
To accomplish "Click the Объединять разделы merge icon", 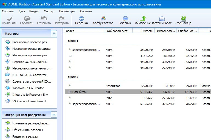I will tap(8, 130).
